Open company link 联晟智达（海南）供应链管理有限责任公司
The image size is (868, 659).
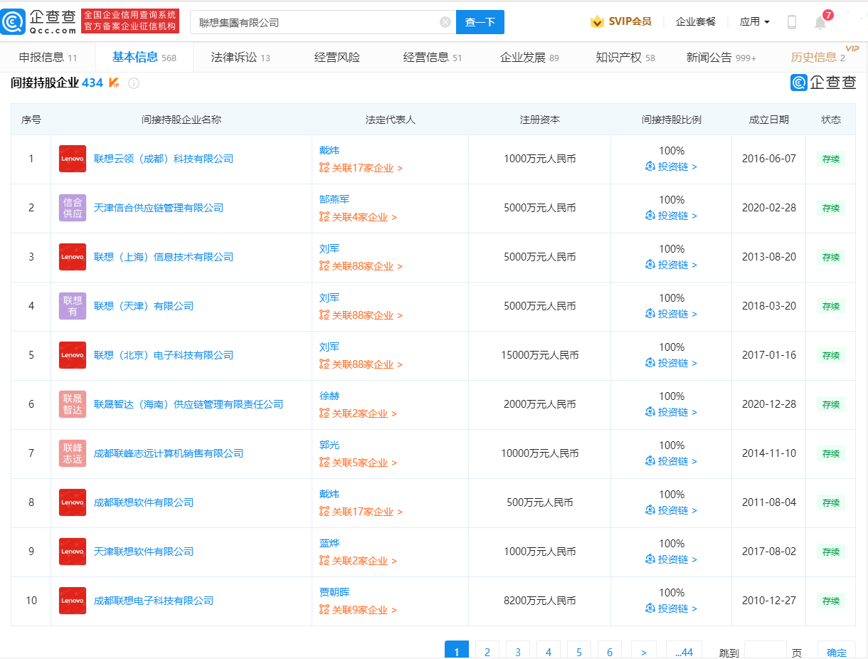click(189, 404)
